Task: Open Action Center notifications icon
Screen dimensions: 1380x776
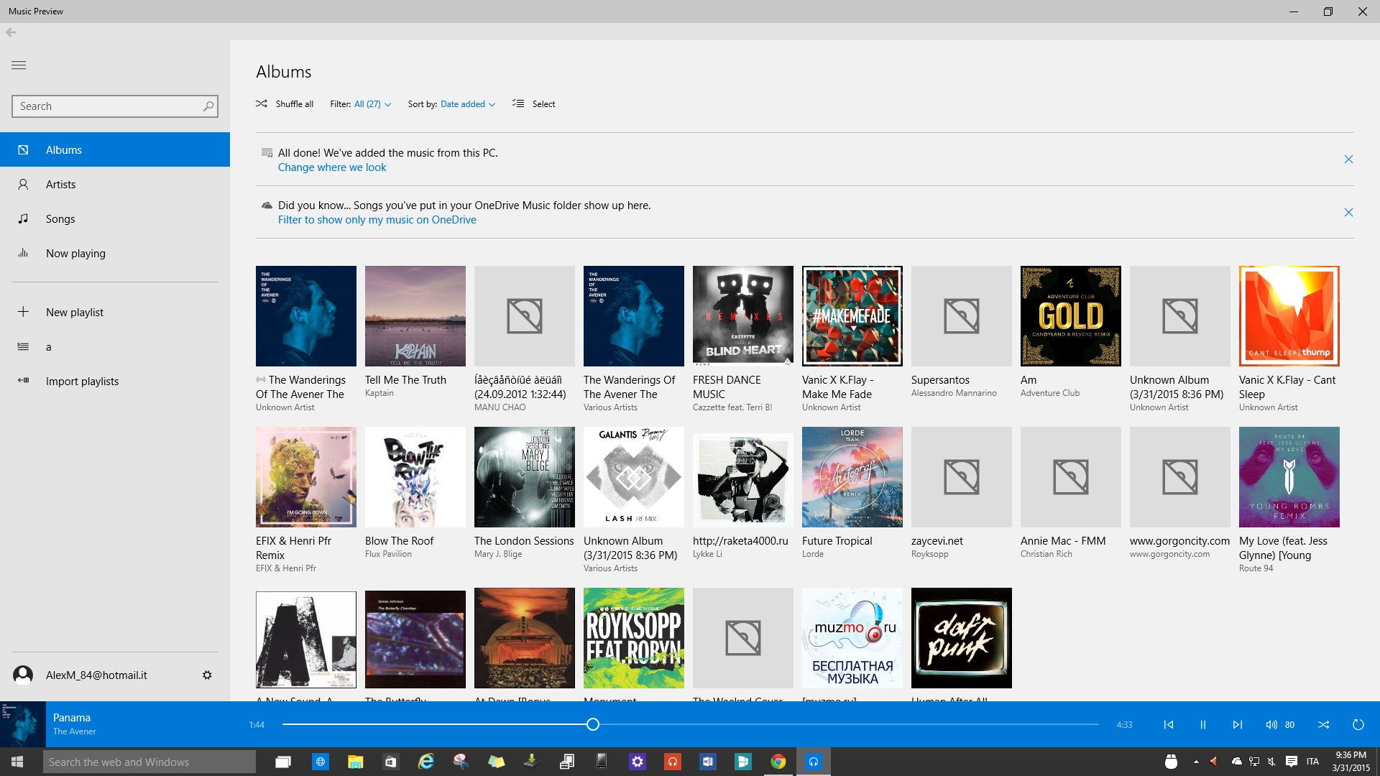Action: point(1292,762)
